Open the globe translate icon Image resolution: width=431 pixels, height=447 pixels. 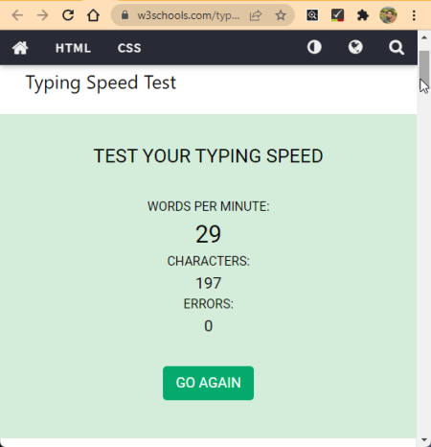coord(355,47)
